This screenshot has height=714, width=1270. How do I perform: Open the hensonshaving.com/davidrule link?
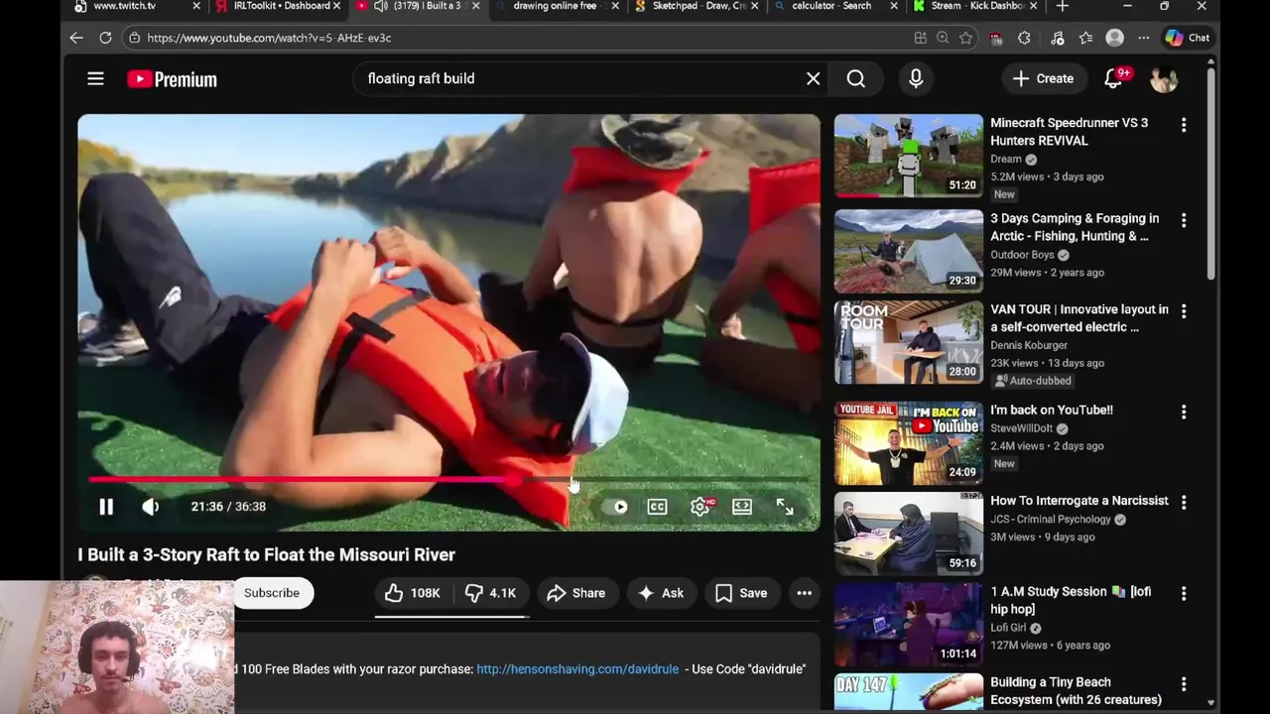[x=577, y=669]
